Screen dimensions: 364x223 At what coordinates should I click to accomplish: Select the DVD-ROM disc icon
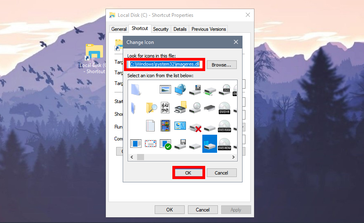[x=224, y=144]
